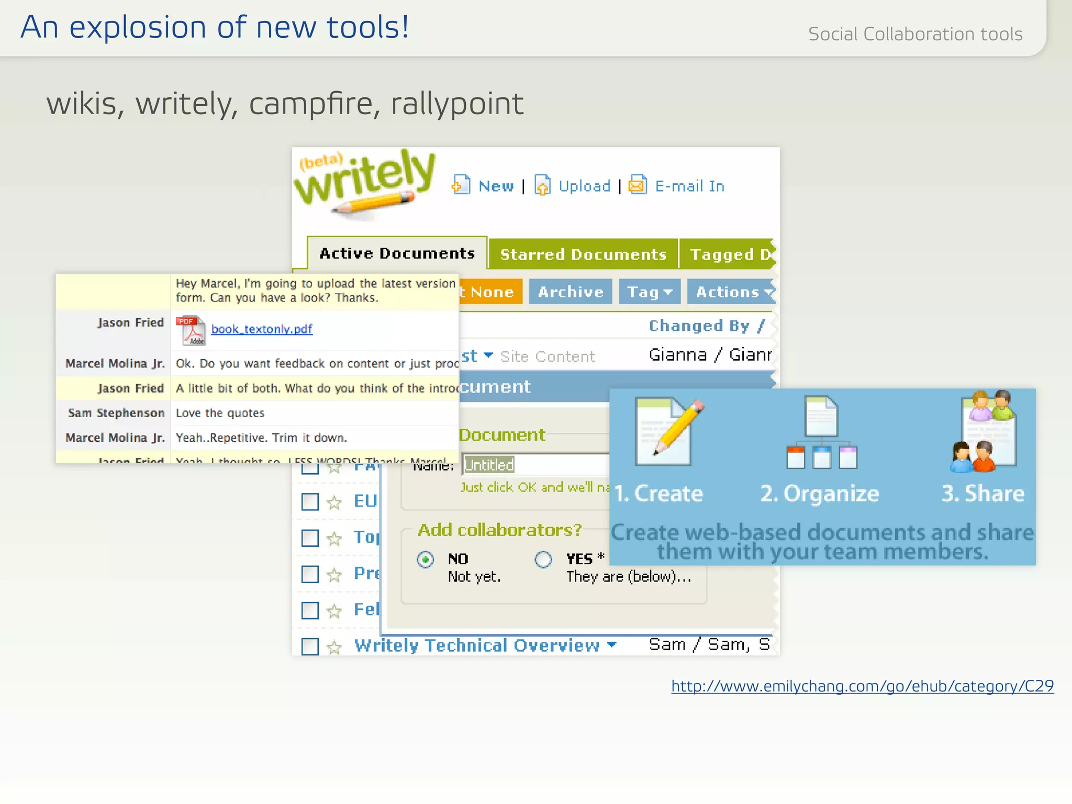Open the Actions dropdown
The image size is (1072, 804).
point(732,292)
